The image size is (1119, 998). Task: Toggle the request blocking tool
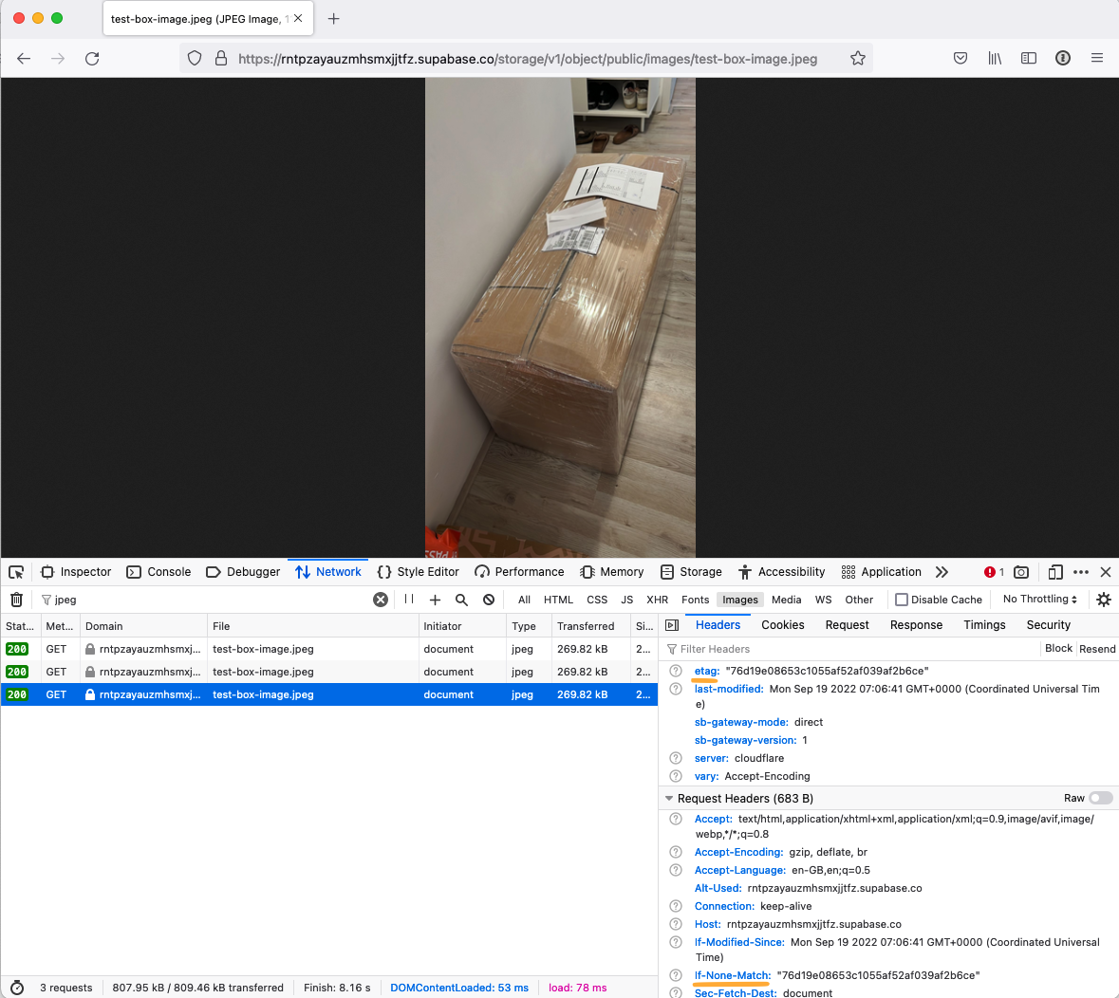pos(489,600)
